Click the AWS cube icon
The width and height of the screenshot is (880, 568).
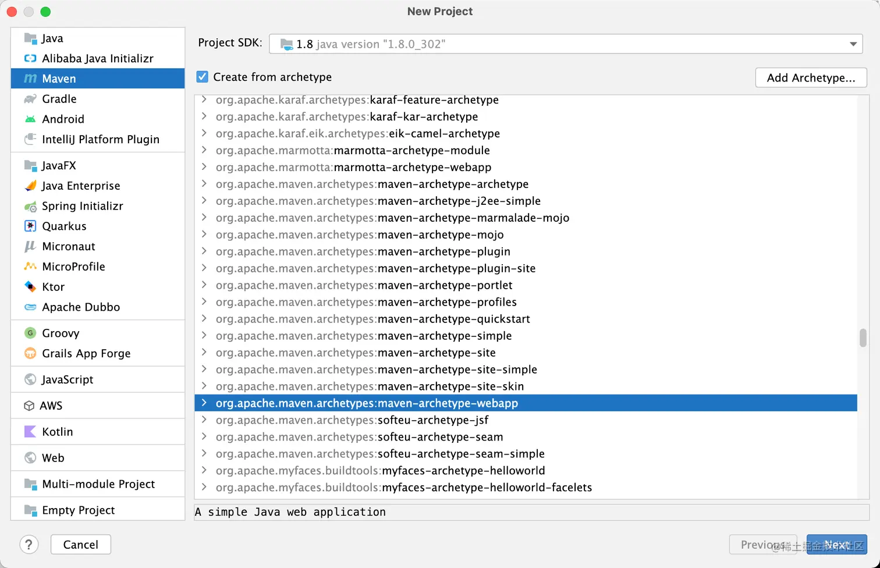(x=29, y=406)
